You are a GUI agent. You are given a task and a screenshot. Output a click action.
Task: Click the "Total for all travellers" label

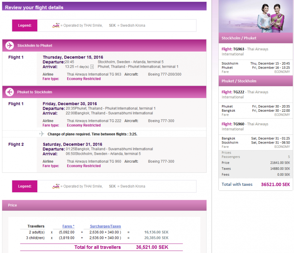click(98, 247)
